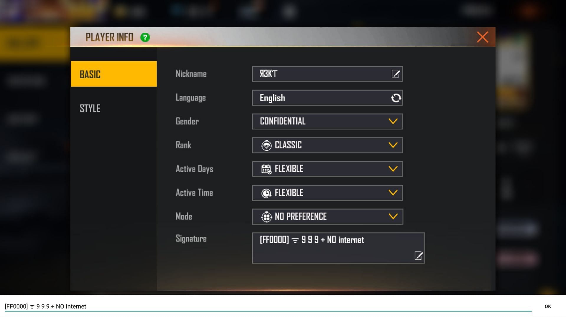Select the STYLE tab
This screenshot has height=318, width=566.
pyautogui.click(x=90, y=108)
